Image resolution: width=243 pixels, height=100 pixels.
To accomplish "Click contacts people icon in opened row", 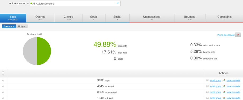I will [x=224, y=86].
